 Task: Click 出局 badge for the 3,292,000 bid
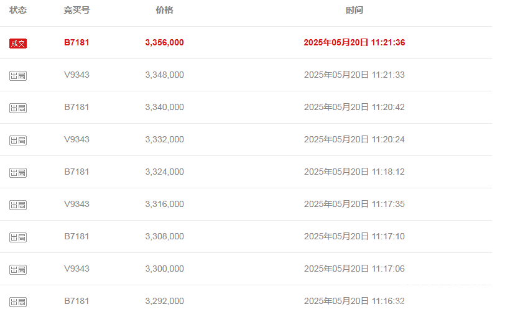18,302
